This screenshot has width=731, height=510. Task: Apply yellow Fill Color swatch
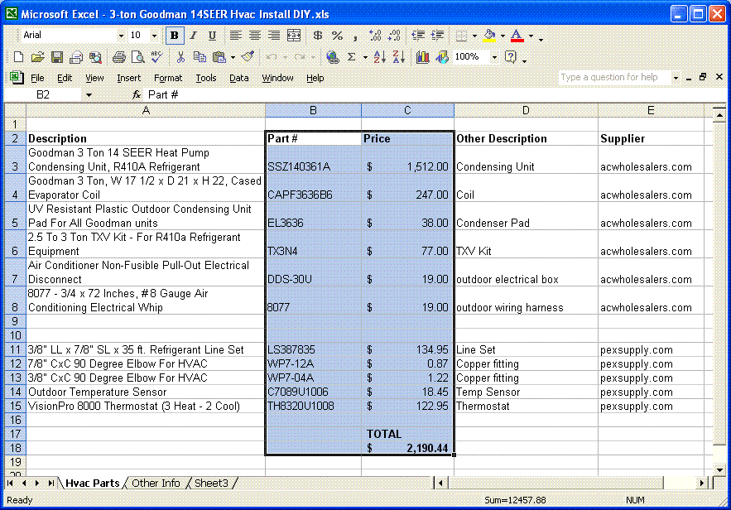[x=489, y=36]
